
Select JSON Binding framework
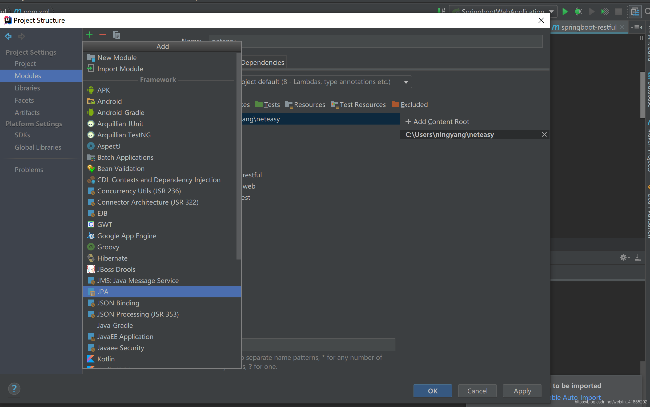click(162, 303)
